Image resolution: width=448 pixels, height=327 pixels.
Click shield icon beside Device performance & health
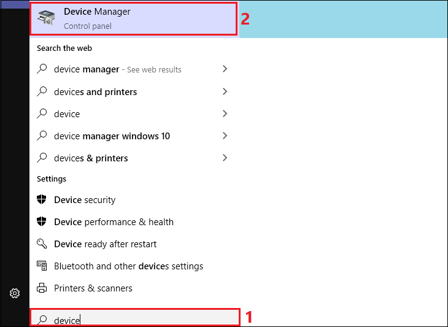[x=42, y=221]
